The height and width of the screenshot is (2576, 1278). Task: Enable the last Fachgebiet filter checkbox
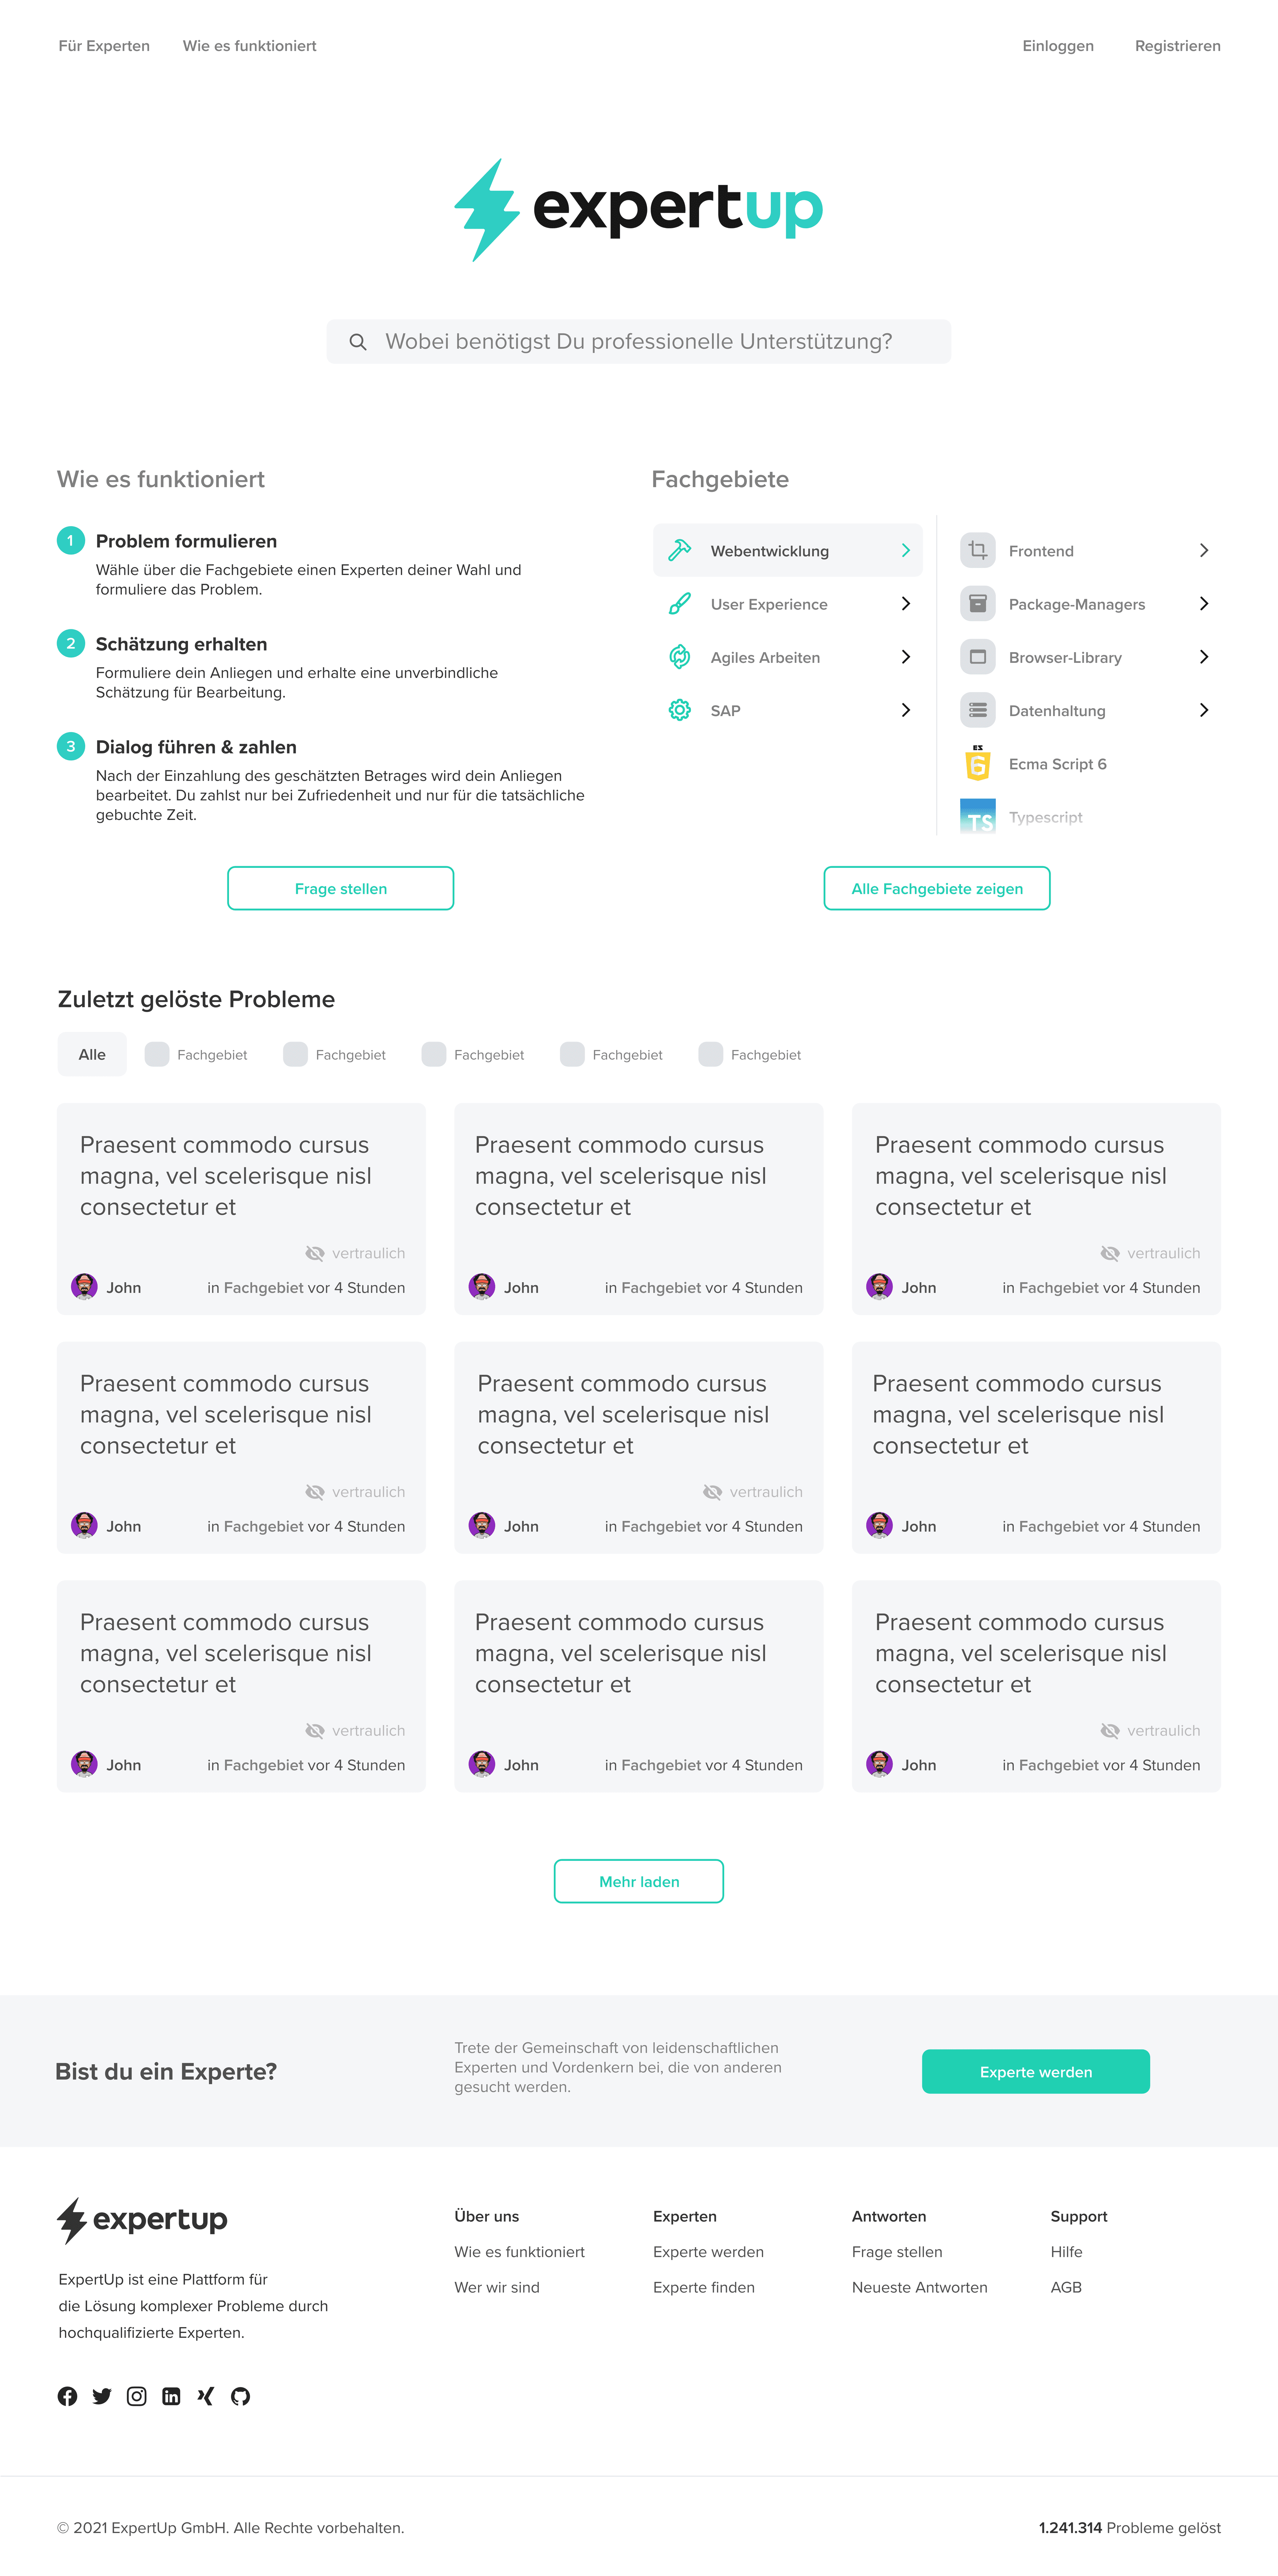pyautogui.click(x=711, y=1054)
